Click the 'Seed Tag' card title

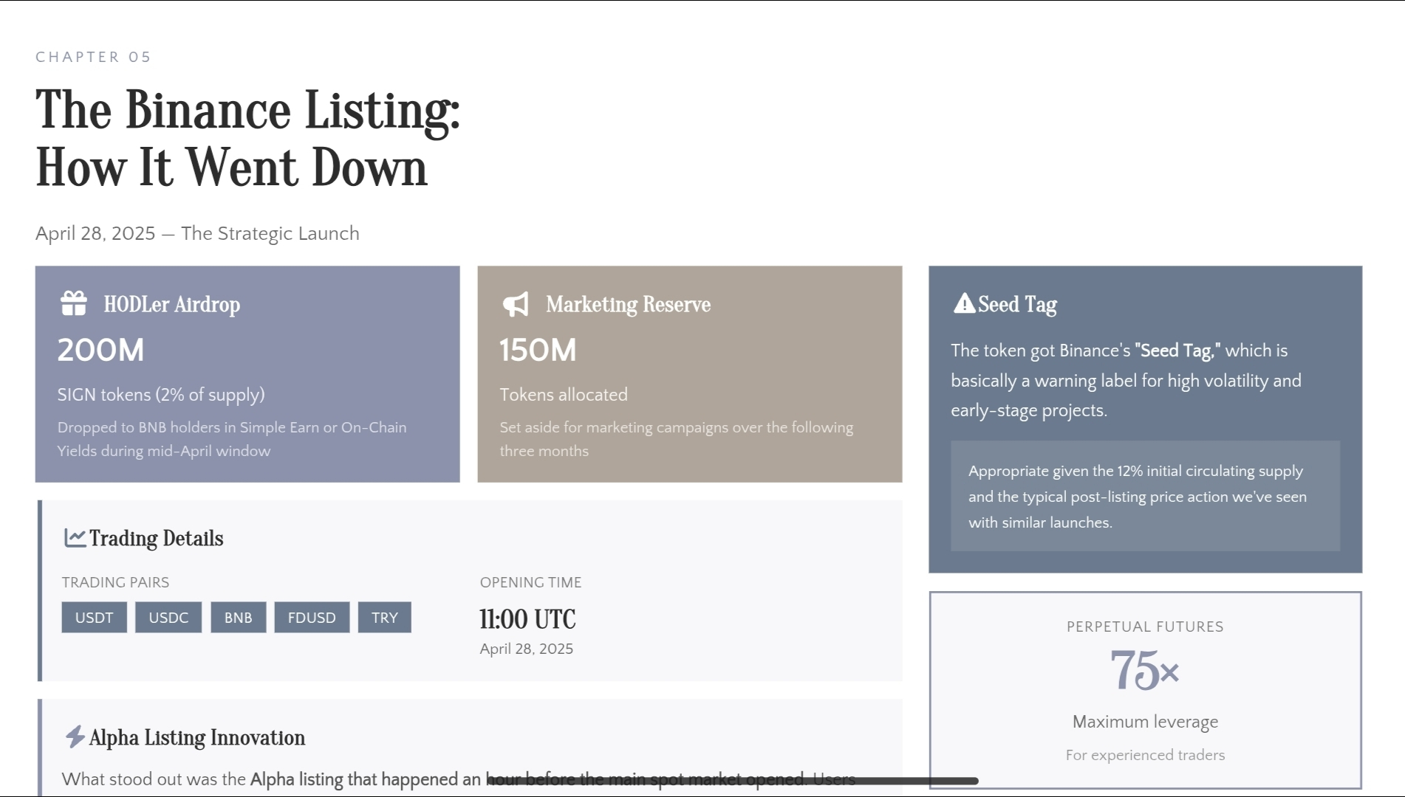pos(1017,304)
